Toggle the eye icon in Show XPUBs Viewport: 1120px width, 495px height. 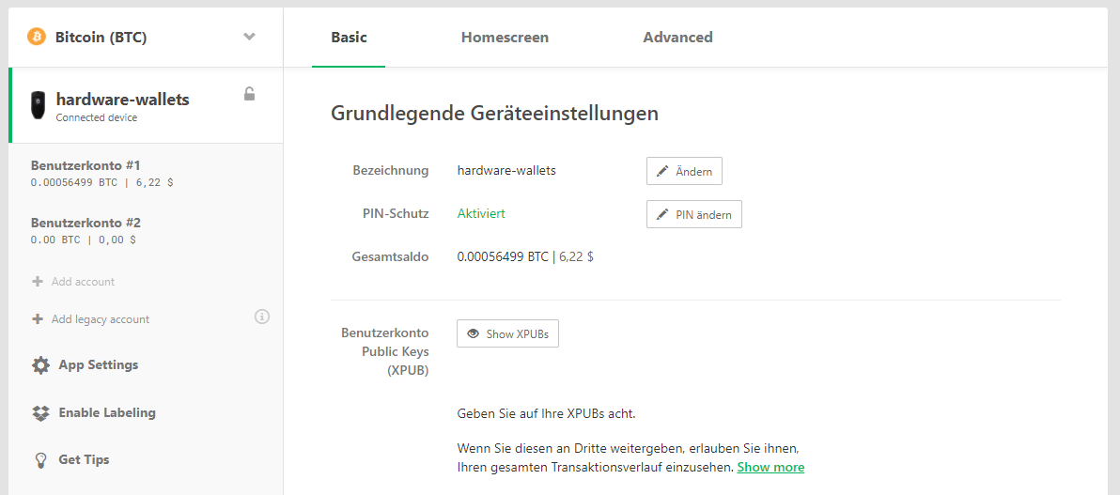point(473,333)
